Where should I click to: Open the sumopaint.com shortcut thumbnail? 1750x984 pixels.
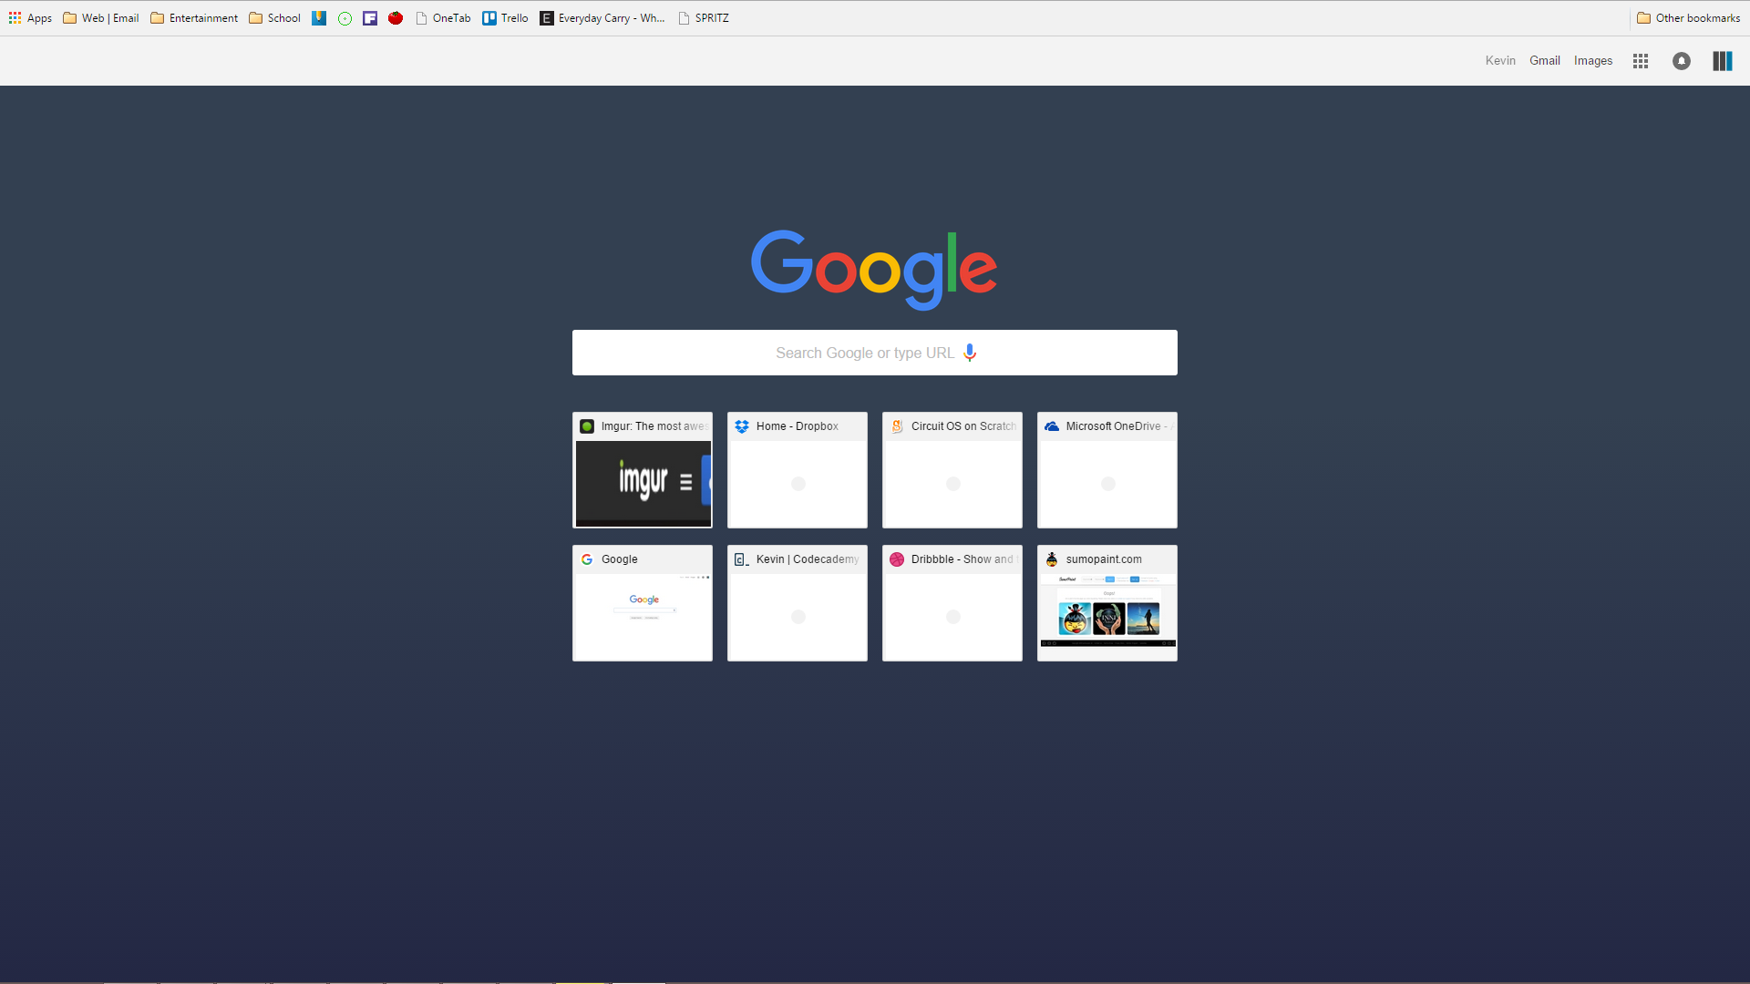(1107, 602)
